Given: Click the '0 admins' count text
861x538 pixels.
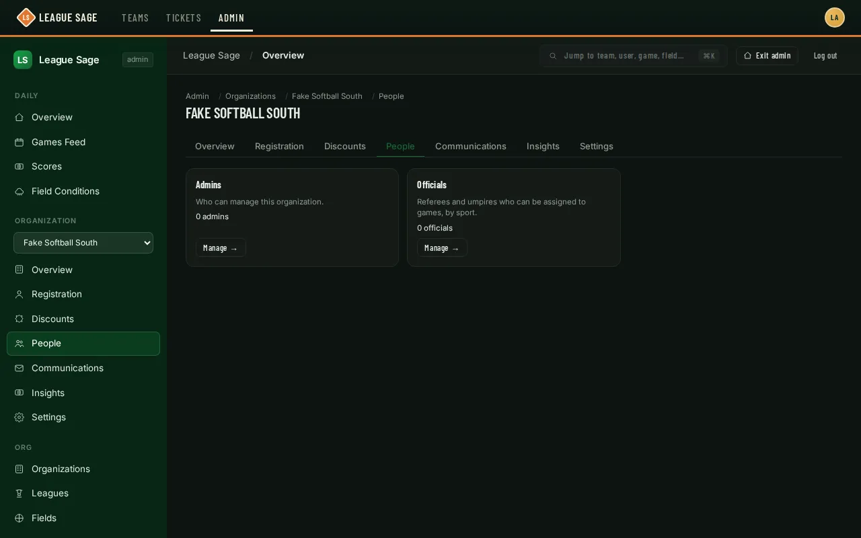Looking at the screenshot, I should (212, 217).
